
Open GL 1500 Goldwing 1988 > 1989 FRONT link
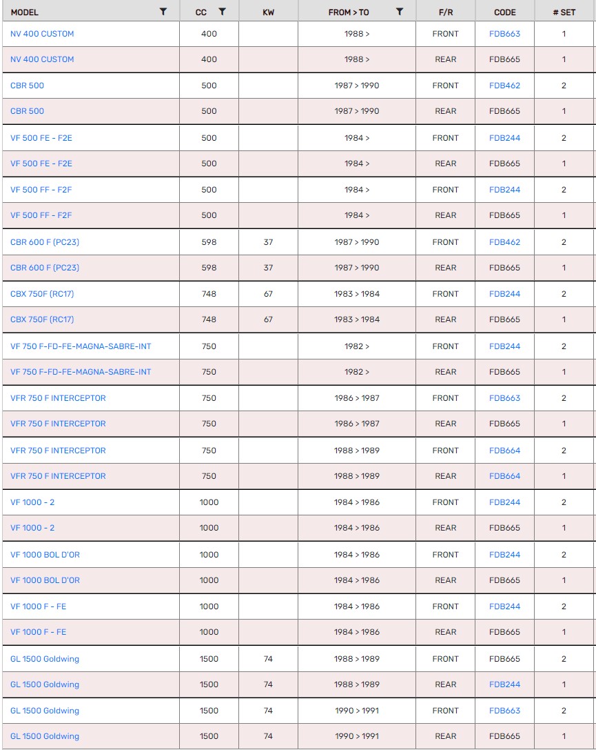(x=45, y=659)
